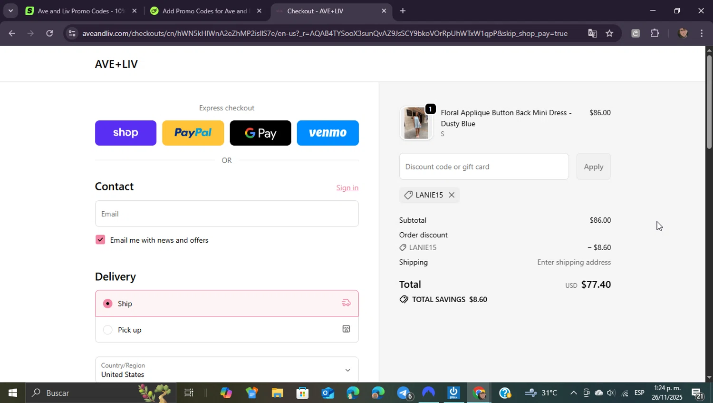
Task: Open File Explorer from taskbar
Action: (277, 393)
